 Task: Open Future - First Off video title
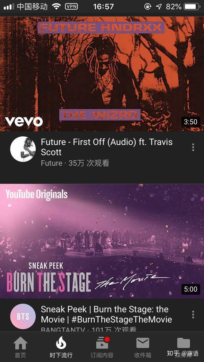pos(107,147)
